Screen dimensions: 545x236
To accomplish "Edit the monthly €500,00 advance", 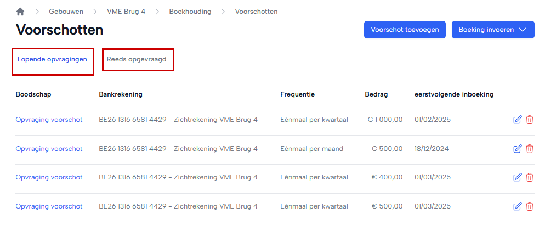I will tap(517, 149).
